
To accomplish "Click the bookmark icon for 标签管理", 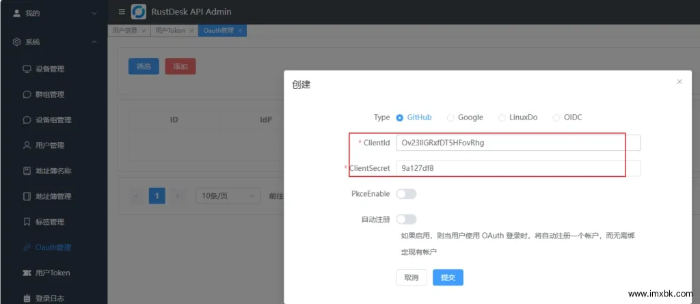I will (x=27, y=222).
